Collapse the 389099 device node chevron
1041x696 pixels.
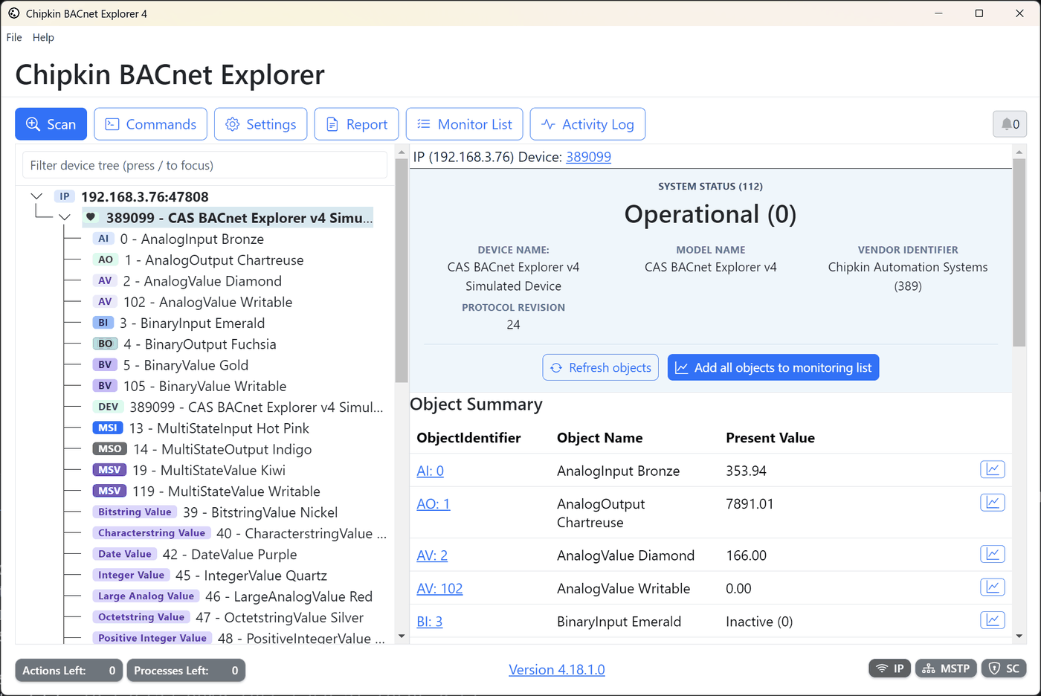coord(65,217)
